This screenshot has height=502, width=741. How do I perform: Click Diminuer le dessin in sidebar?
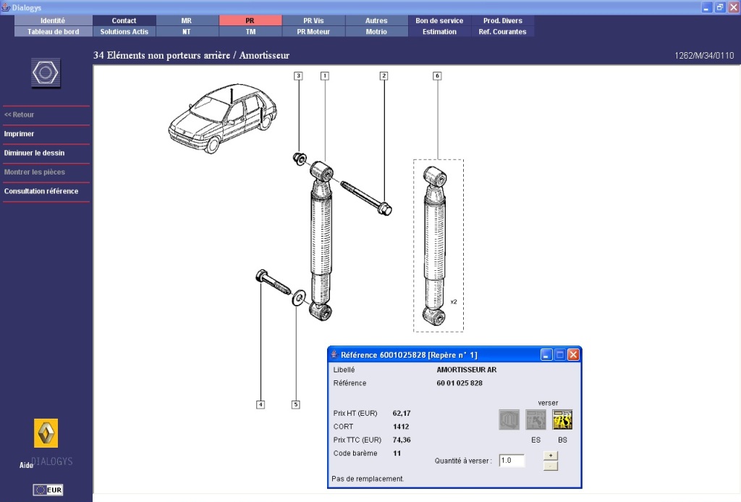pyautogui.click(x=34, y=153)
